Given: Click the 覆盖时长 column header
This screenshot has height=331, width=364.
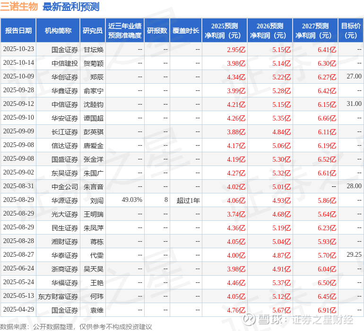Looking at the screenshot, I should (186, 30).
